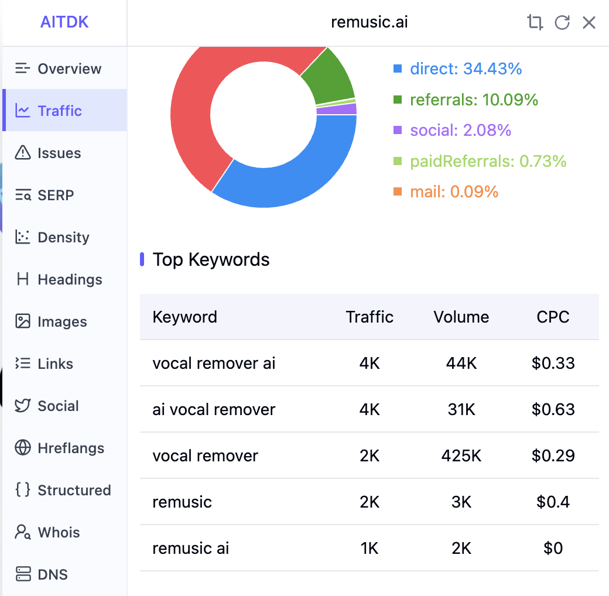Click the Density scatter chart icon
Image resolution: width=609 pixels, height=596 pixels.
[x=23, y=237]
